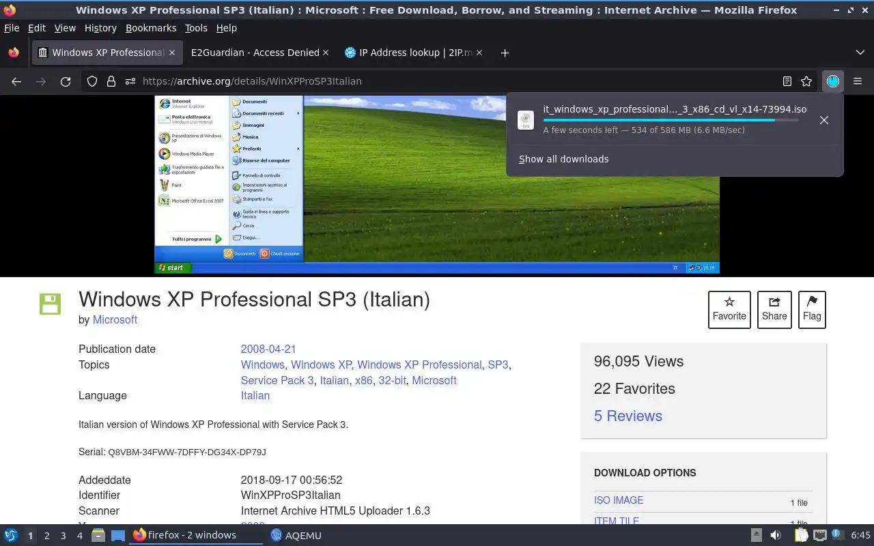Click the update notification tray icon
The height and width of the screenshot is (546, 874).
(838, 535)
